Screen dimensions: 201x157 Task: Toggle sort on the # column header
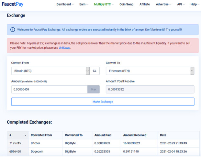18,135
